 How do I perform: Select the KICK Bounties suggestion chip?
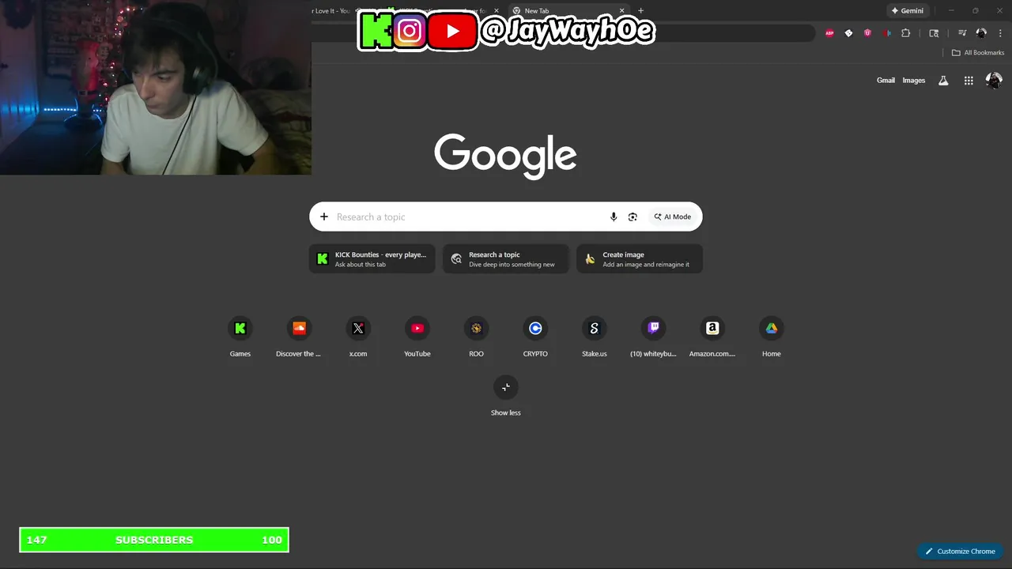(x=372, y=258)
